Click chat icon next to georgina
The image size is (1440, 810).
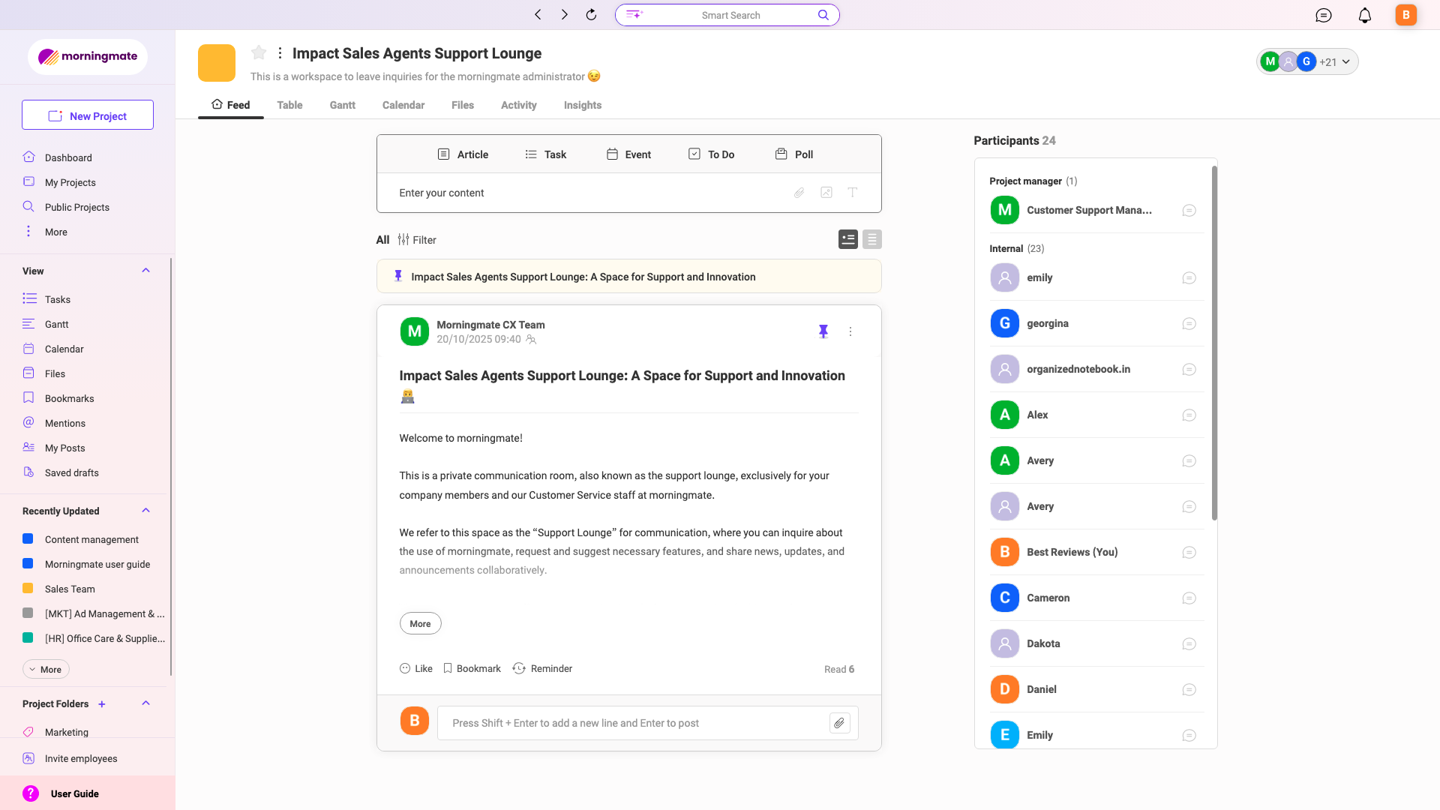1189,324
